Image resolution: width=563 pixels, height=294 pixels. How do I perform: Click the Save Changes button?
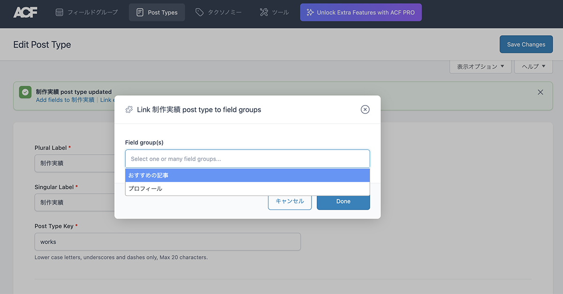tap(526, 45)
